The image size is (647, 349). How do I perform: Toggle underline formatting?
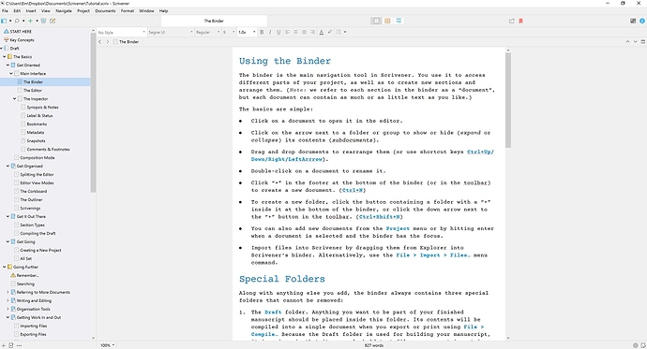point(278,32)
